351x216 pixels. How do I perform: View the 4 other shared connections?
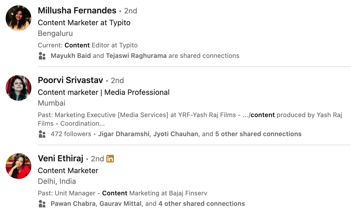click(x=201, y=204)
